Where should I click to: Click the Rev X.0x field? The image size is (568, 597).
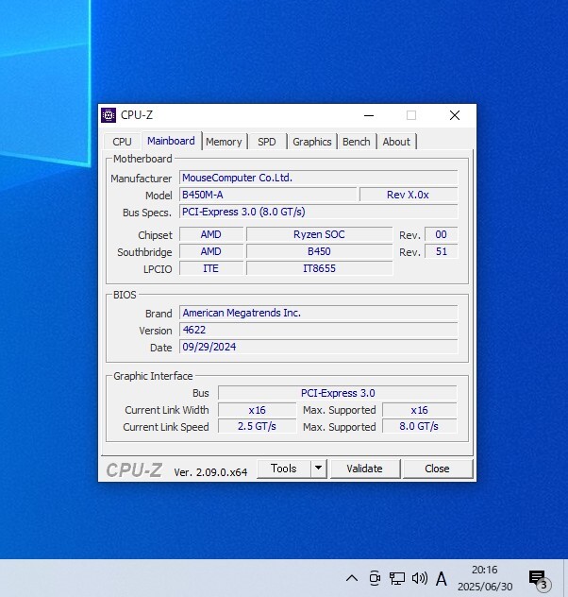(409, 195)
